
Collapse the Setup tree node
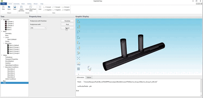click(2, 55)
